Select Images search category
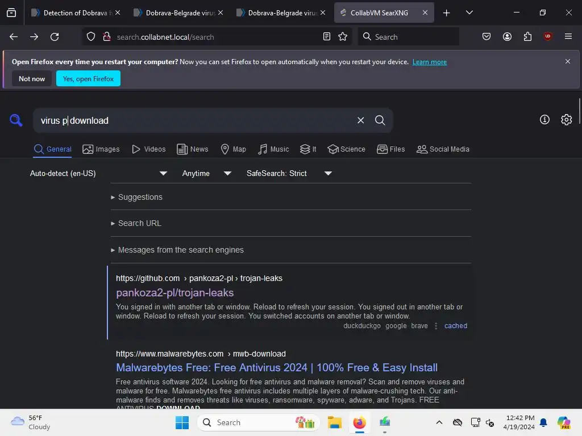 coord(101,149)
